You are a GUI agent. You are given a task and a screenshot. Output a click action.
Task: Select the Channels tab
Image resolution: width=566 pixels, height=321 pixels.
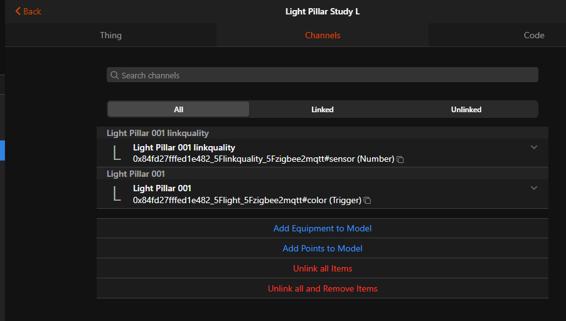(323, 35)
